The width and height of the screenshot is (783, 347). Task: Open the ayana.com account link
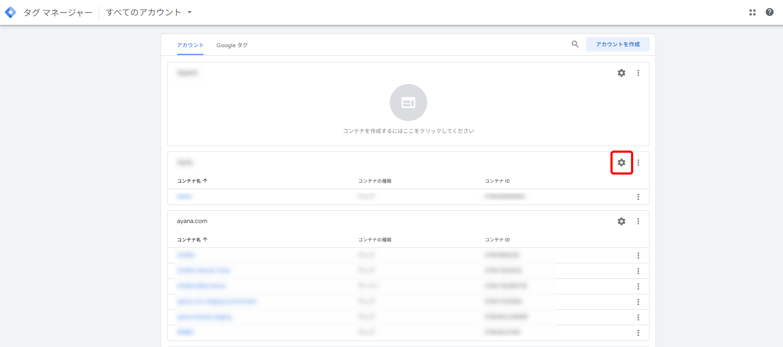coord(192,221)
